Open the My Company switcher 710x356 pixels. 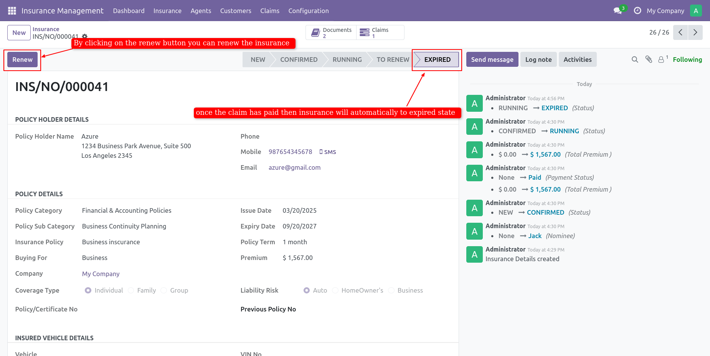click(x=665, y=11)
